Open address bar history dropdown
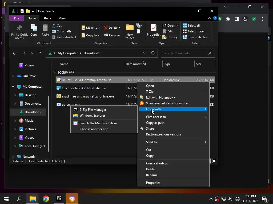Viewport: 273px width, 204px height. pos(144,53)
